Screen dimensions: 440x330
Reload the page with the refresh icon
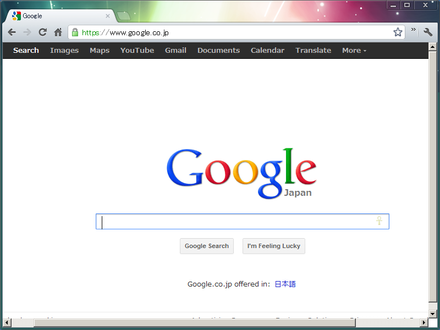(x=43, y=32)
